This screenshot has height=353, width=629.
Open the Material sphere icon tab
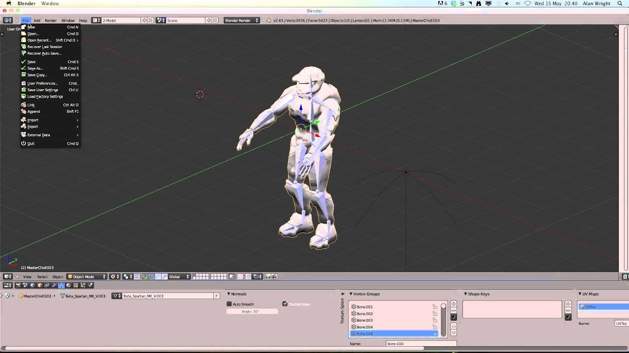click(68, 285)
